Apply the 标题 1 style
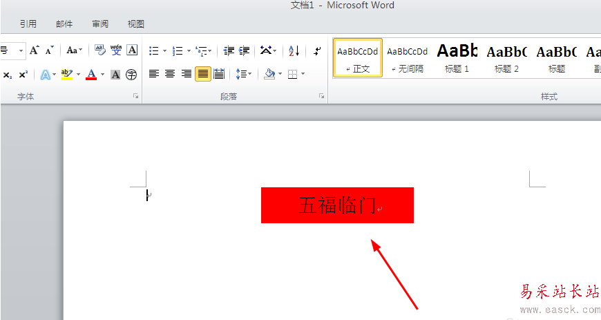This screenshot has height=320, width=601. coord(457,58)
